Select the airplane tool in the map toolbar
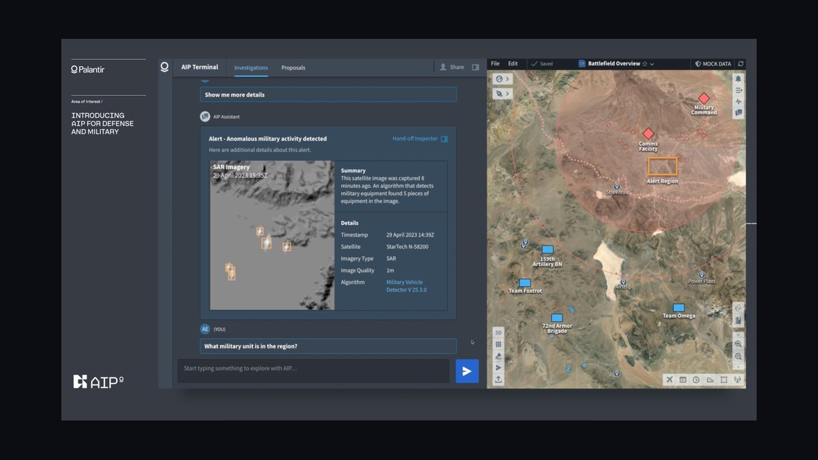 tap(669, 380)
